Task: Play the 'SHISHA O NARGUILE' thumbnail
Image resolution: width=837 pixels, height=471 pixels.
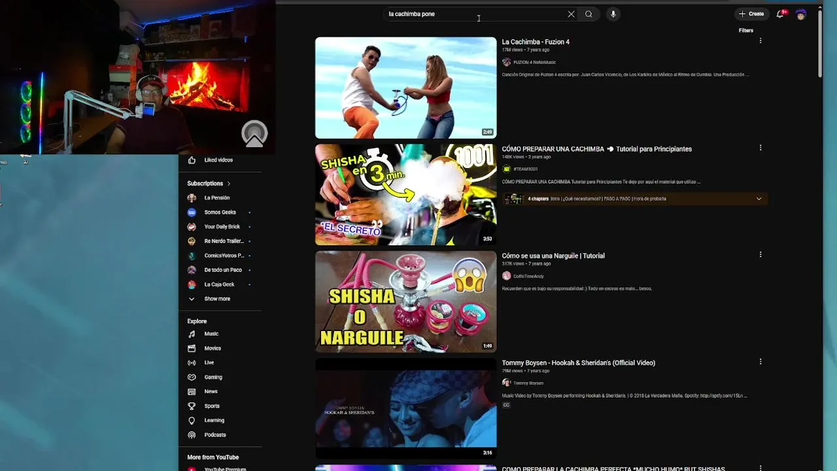Action: click(406, 302)
